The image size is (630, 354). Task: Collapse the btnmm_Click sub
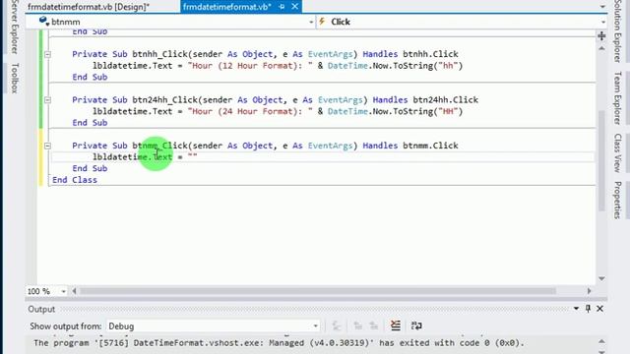pyautogui.click(x=47, y=146)
